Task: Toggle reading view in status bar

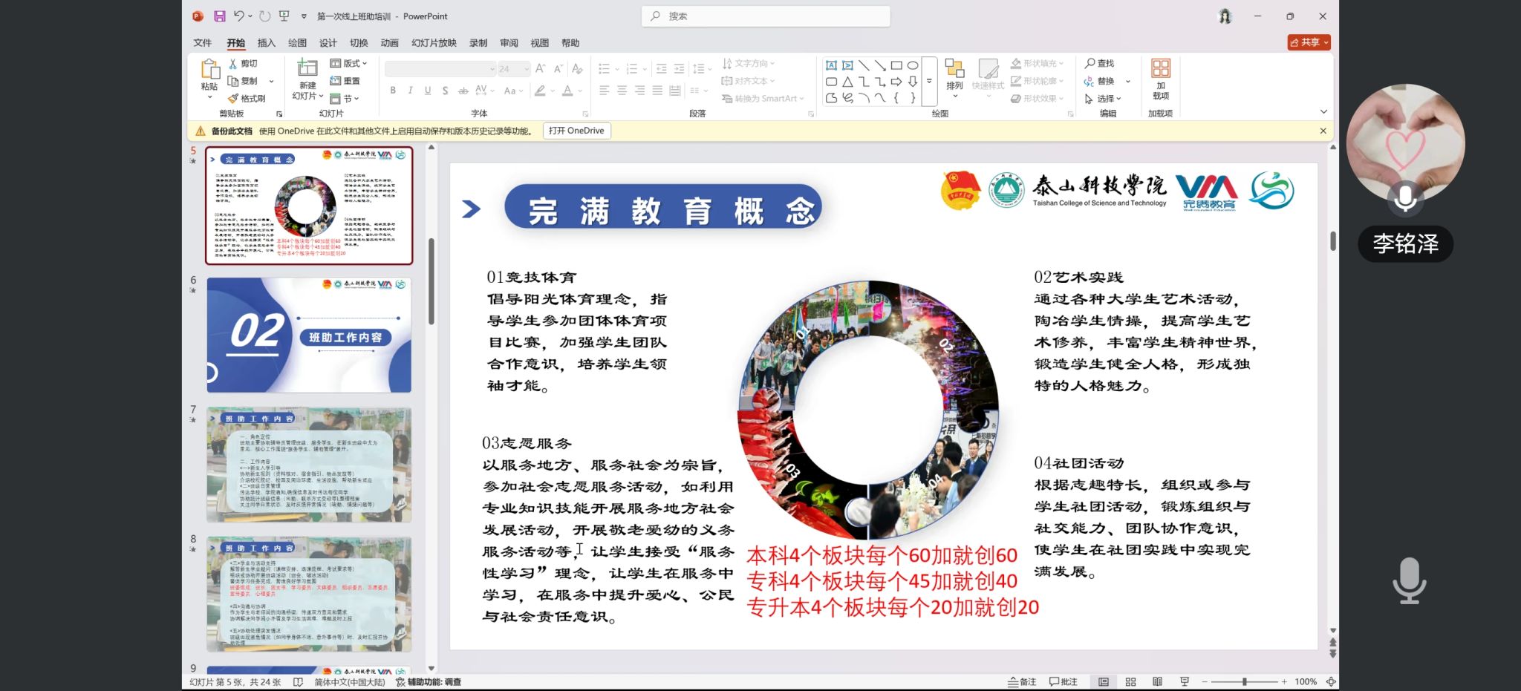Action: [x=1157, y=681]
